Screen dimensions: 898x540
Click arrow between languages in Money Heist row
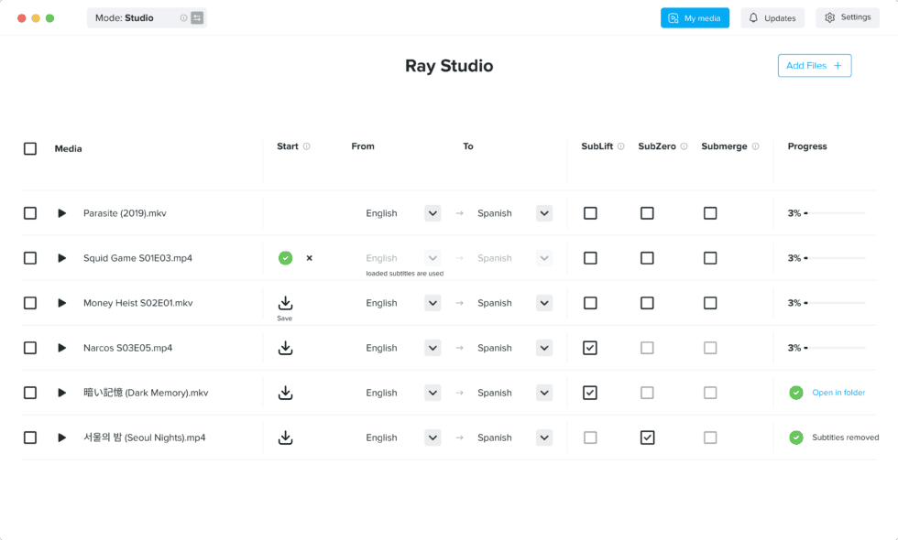(459, 303)
